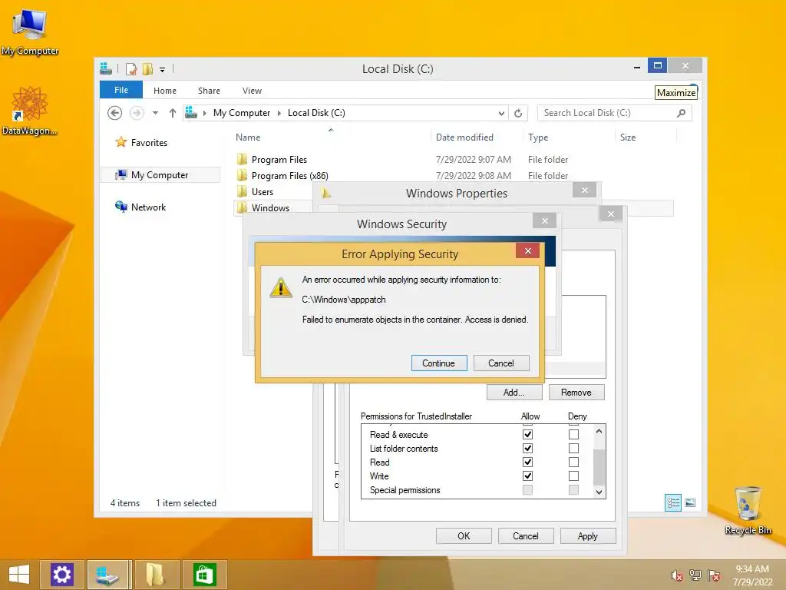Screen dimensions: 786x590
Task: Open the View ribbon tab
Action: tap(252, 91)
